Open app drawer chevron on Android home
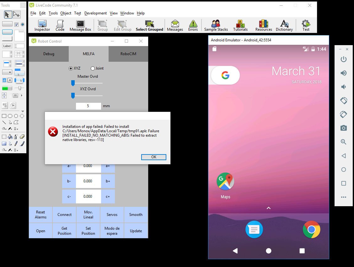 [269, 208]
